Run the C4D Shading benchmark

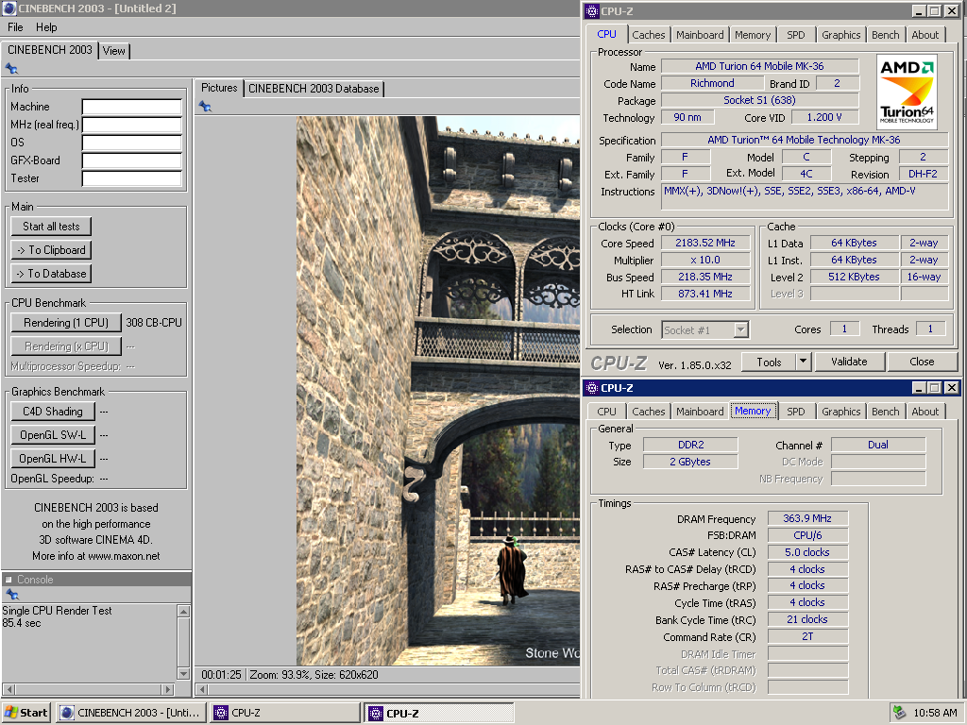pyautogui.click(x=53, y=412)
